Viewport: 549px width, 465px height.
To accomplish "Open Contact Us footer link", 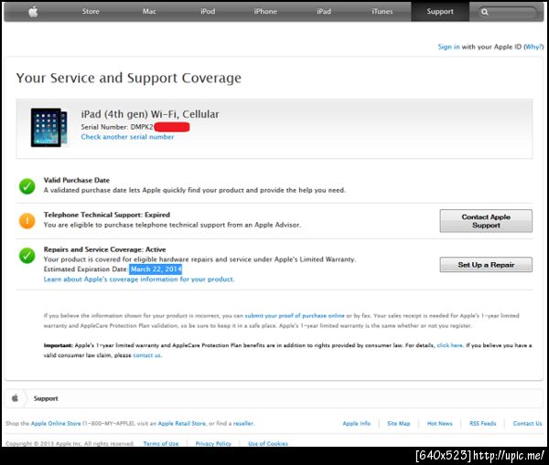I will pyautogui.click(x=527, y=423).
